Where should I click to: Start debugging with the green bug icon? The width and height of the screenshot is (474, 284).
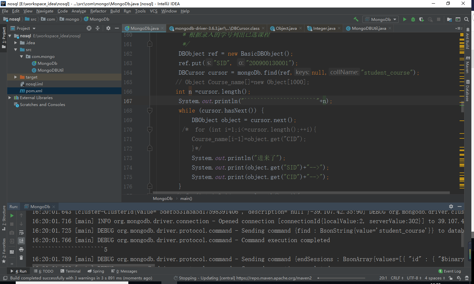coord(413,19)
